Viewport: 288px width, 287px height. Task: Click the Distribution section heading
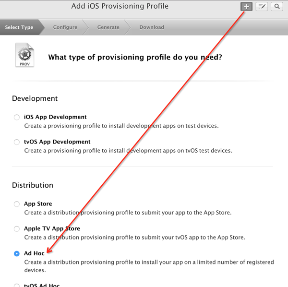pyautogui.click(x=33, y=185)
